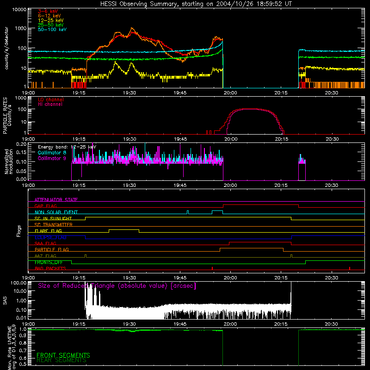370x370 pixels.
Task: Click the 100.00 tick on SAS axis
Action: [18, 283]
